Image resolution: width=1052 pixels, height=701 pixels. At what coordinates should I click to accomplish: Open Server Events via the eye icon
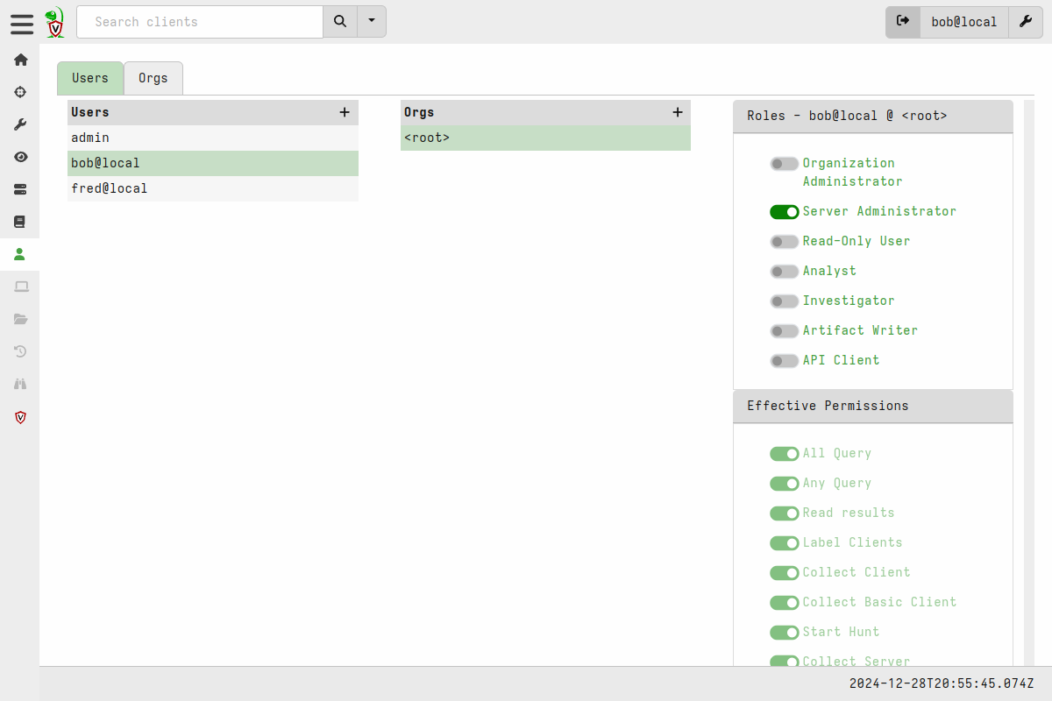[x=20, y=157]
